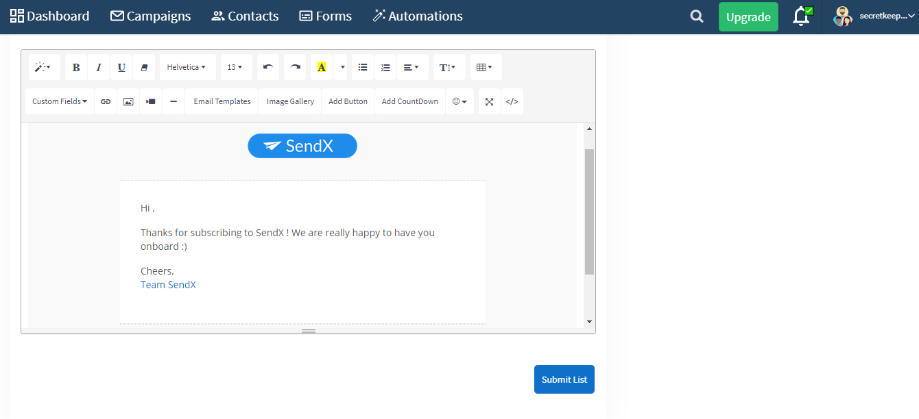This screenshot has height=419, width=919.
Task: Click the user avatar picture
Action: coord(842,16)
